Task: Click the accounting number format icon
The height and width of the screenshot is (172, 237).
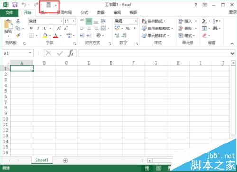Action: point(117,28)
